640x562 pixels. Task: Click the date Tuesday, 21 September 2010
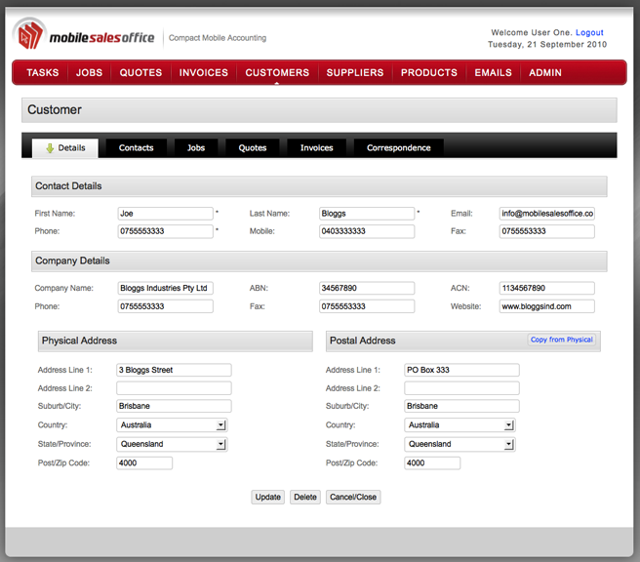547,45
